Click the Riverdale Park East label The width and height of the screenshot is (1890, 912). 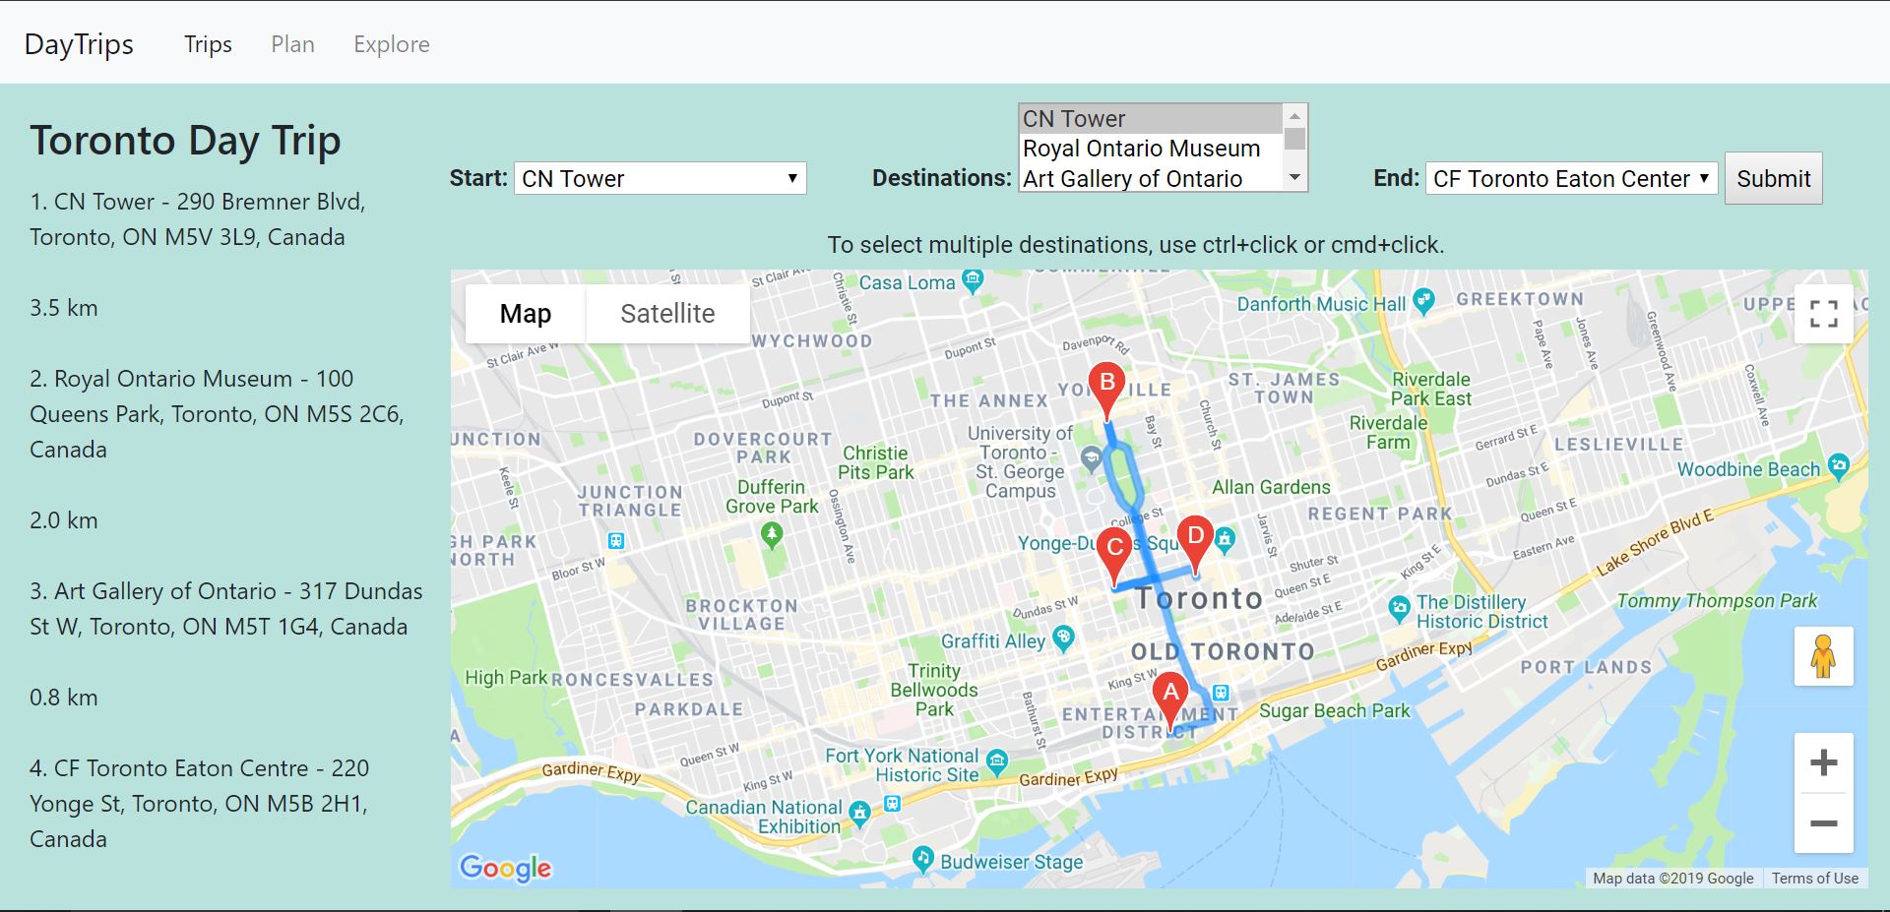pyautogui.click(x=1430, y=389)
